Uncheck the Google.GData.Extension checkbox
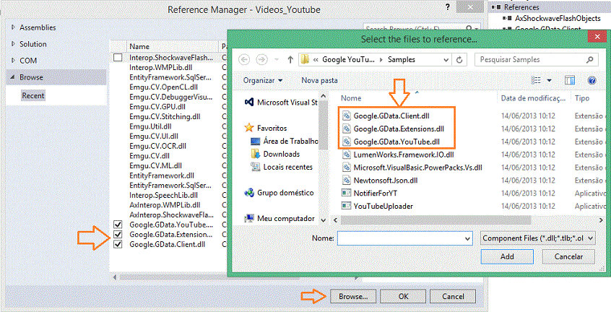Image resolution: width=611 pixels, height=312 pixels. tap(118, 235)
